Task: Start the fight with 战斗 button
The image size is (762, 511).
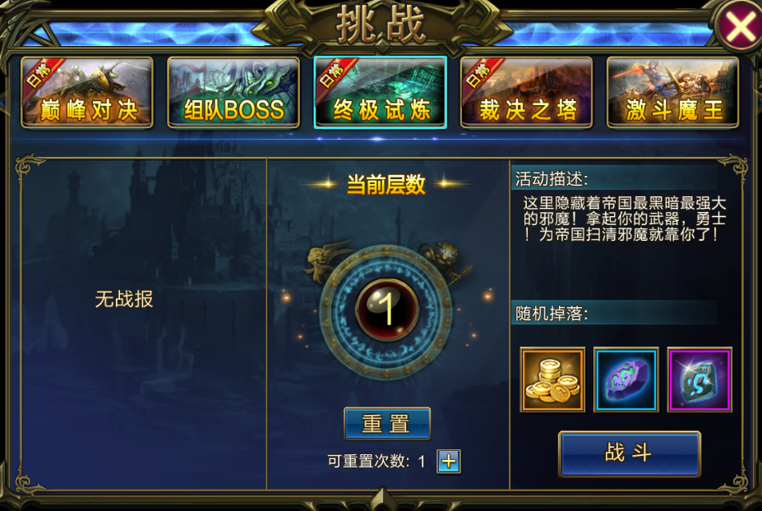Action: (x=630, y=453)
